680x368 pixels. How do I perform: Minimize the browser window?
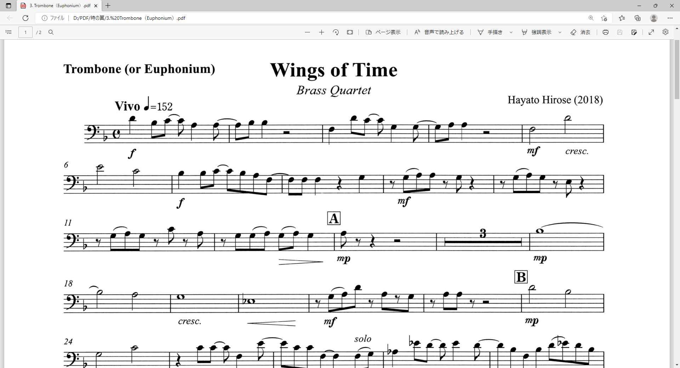[x=639, y=6]
